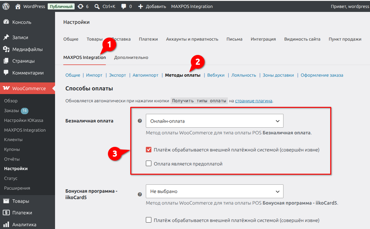Switch to the Товары settings tab
Screen dimensions: 370x229
pyautogui.click(x=94, y=39)
